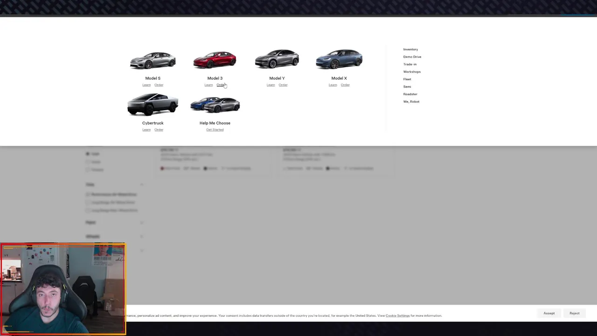597x336 pixels.
Task: Click the Model X name label
Action: (339, 78)
